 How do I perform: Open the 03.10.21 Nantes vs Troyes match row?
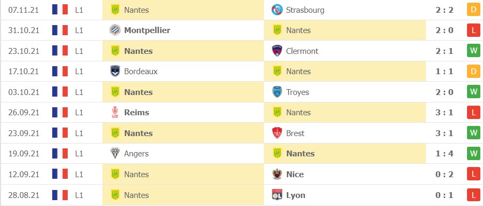click(241, 92)
